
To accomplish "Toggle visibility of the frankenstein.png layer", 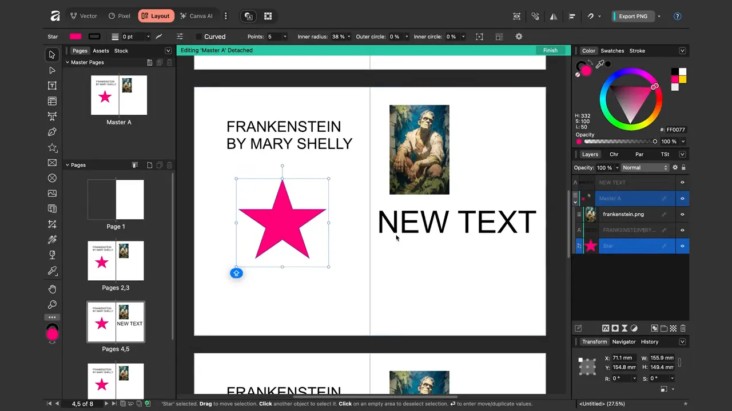I will click(x=682, y=214).
